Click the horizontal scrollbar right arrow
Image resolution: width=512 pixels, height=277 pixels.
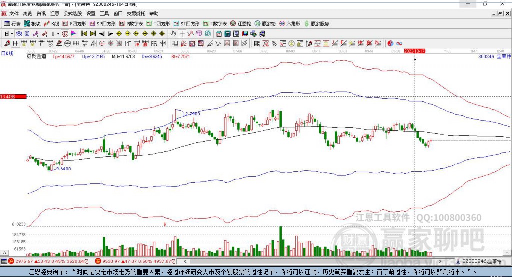point(440,261)
